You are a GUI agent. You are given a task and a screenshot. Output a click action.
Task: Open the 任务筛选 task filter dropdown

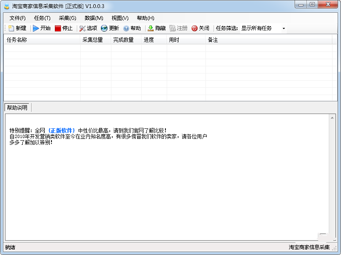pos(283,28)
